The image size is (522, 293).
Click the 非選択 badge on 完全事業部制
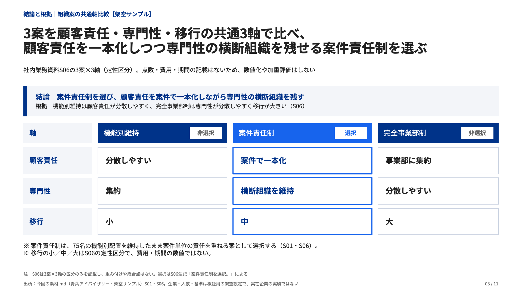(x=477, y=133)
